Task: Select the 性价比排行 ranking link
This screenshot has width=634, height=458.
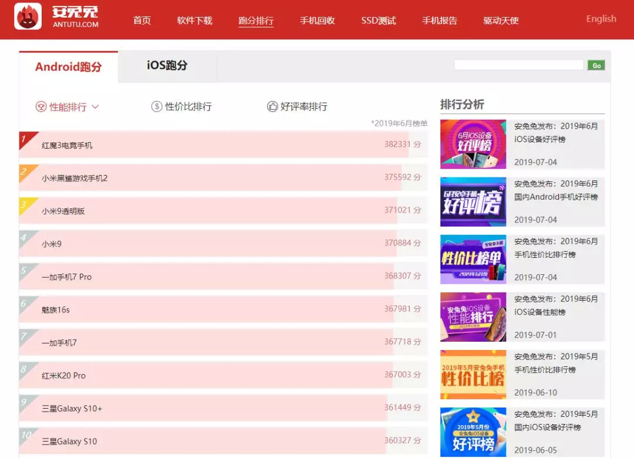Action: (x=188, y=106)
